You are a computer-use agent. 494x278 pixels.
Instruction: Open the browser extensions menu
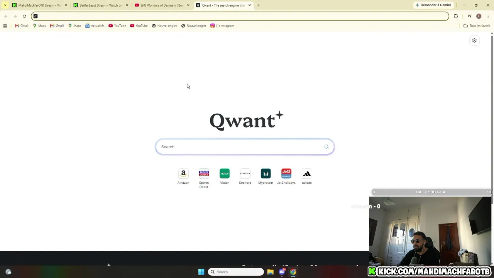[456, 16]
